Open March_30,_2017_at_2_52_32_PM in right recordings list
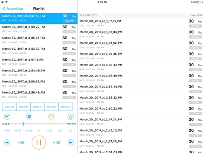 pyautogui.click(x=141, y=100)
